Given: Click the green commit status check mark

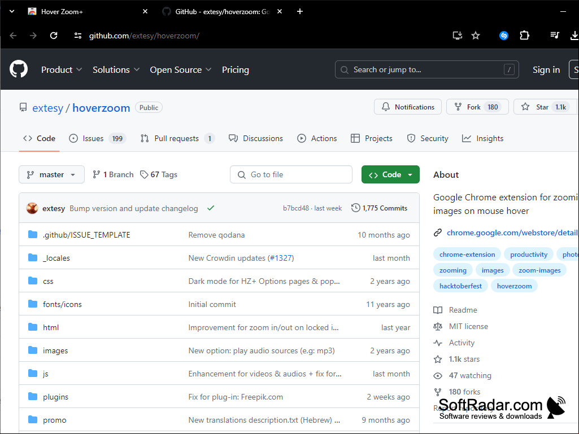Looking at the screenshot, I should pyautogui.click(x=211, y=208).
